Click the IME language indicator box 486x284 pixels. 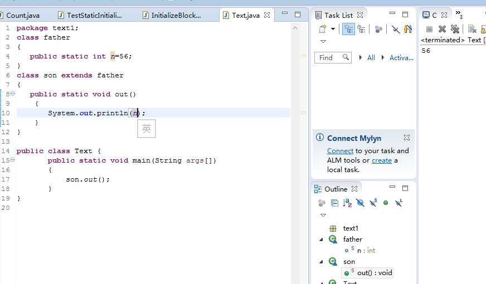[x=147, y=129]
